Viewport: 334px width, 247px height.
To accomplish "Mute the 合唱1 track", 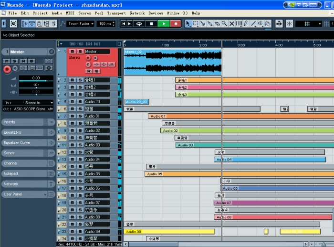I will pos(73,80).
